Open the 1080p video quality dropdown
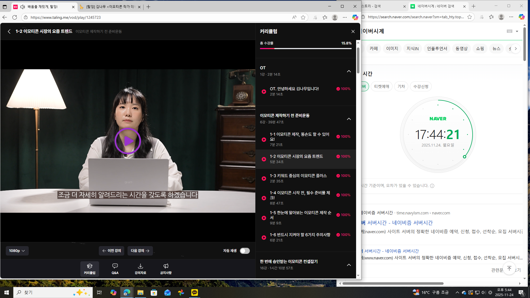The height and width of the screenshot is (298, 530). click(x=17, y=251)
